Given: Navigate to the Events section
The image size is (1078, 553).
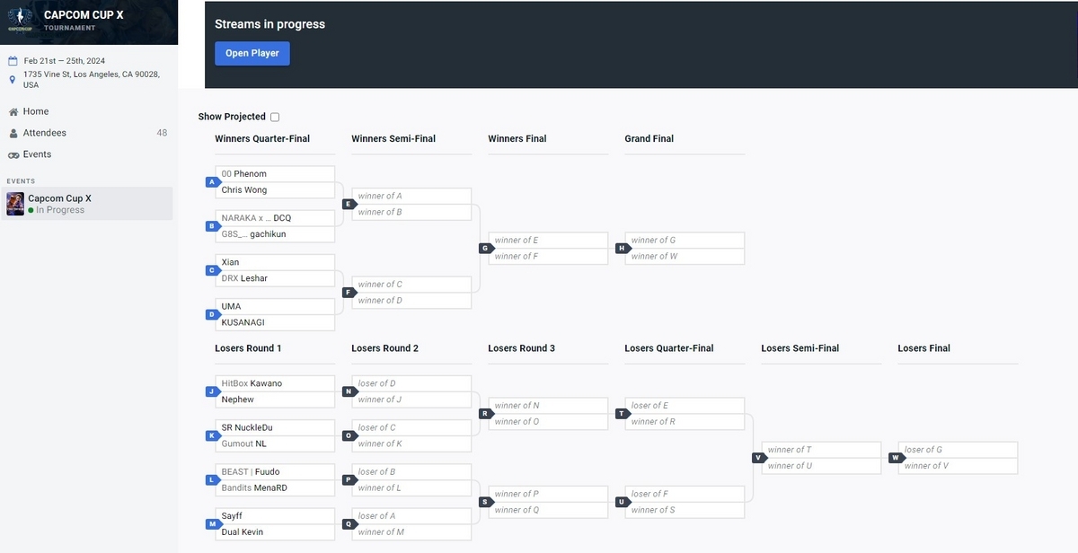Looking at the screenshot, I should pyautogui.click(x=37, y=154).
